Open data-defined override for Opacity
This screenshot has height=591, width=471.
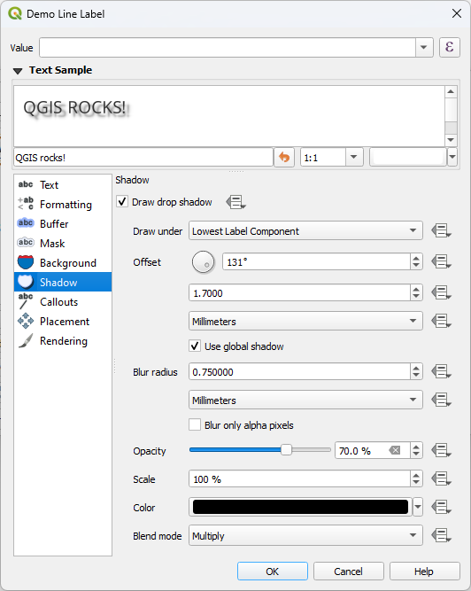pos(441,450)
